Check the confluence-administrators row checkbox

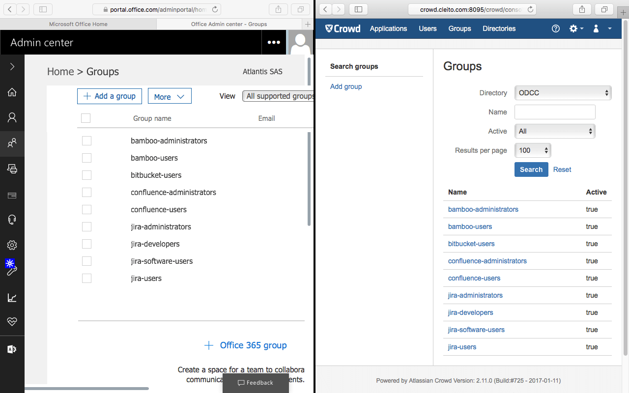point(86,192)
